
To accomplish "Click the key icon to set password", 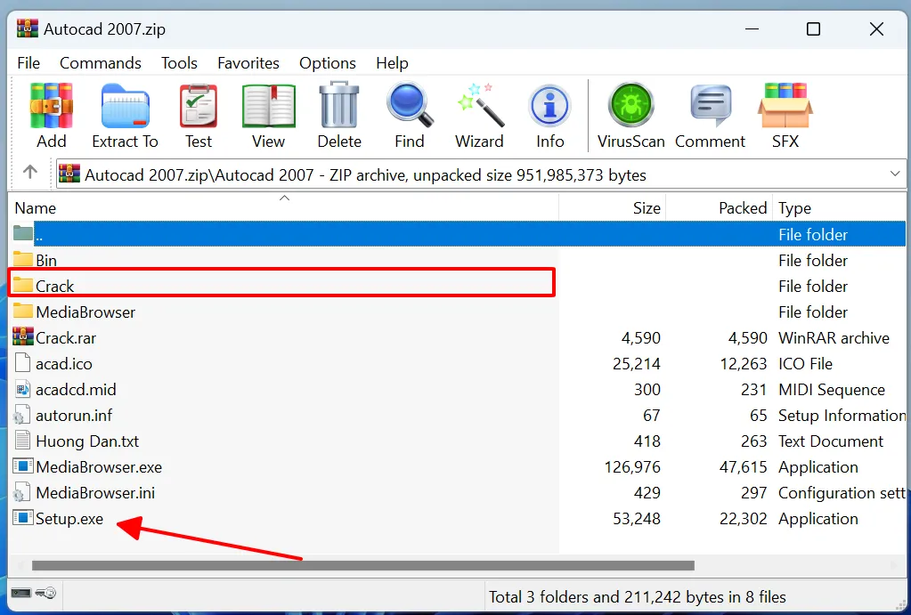I will 45,593.
